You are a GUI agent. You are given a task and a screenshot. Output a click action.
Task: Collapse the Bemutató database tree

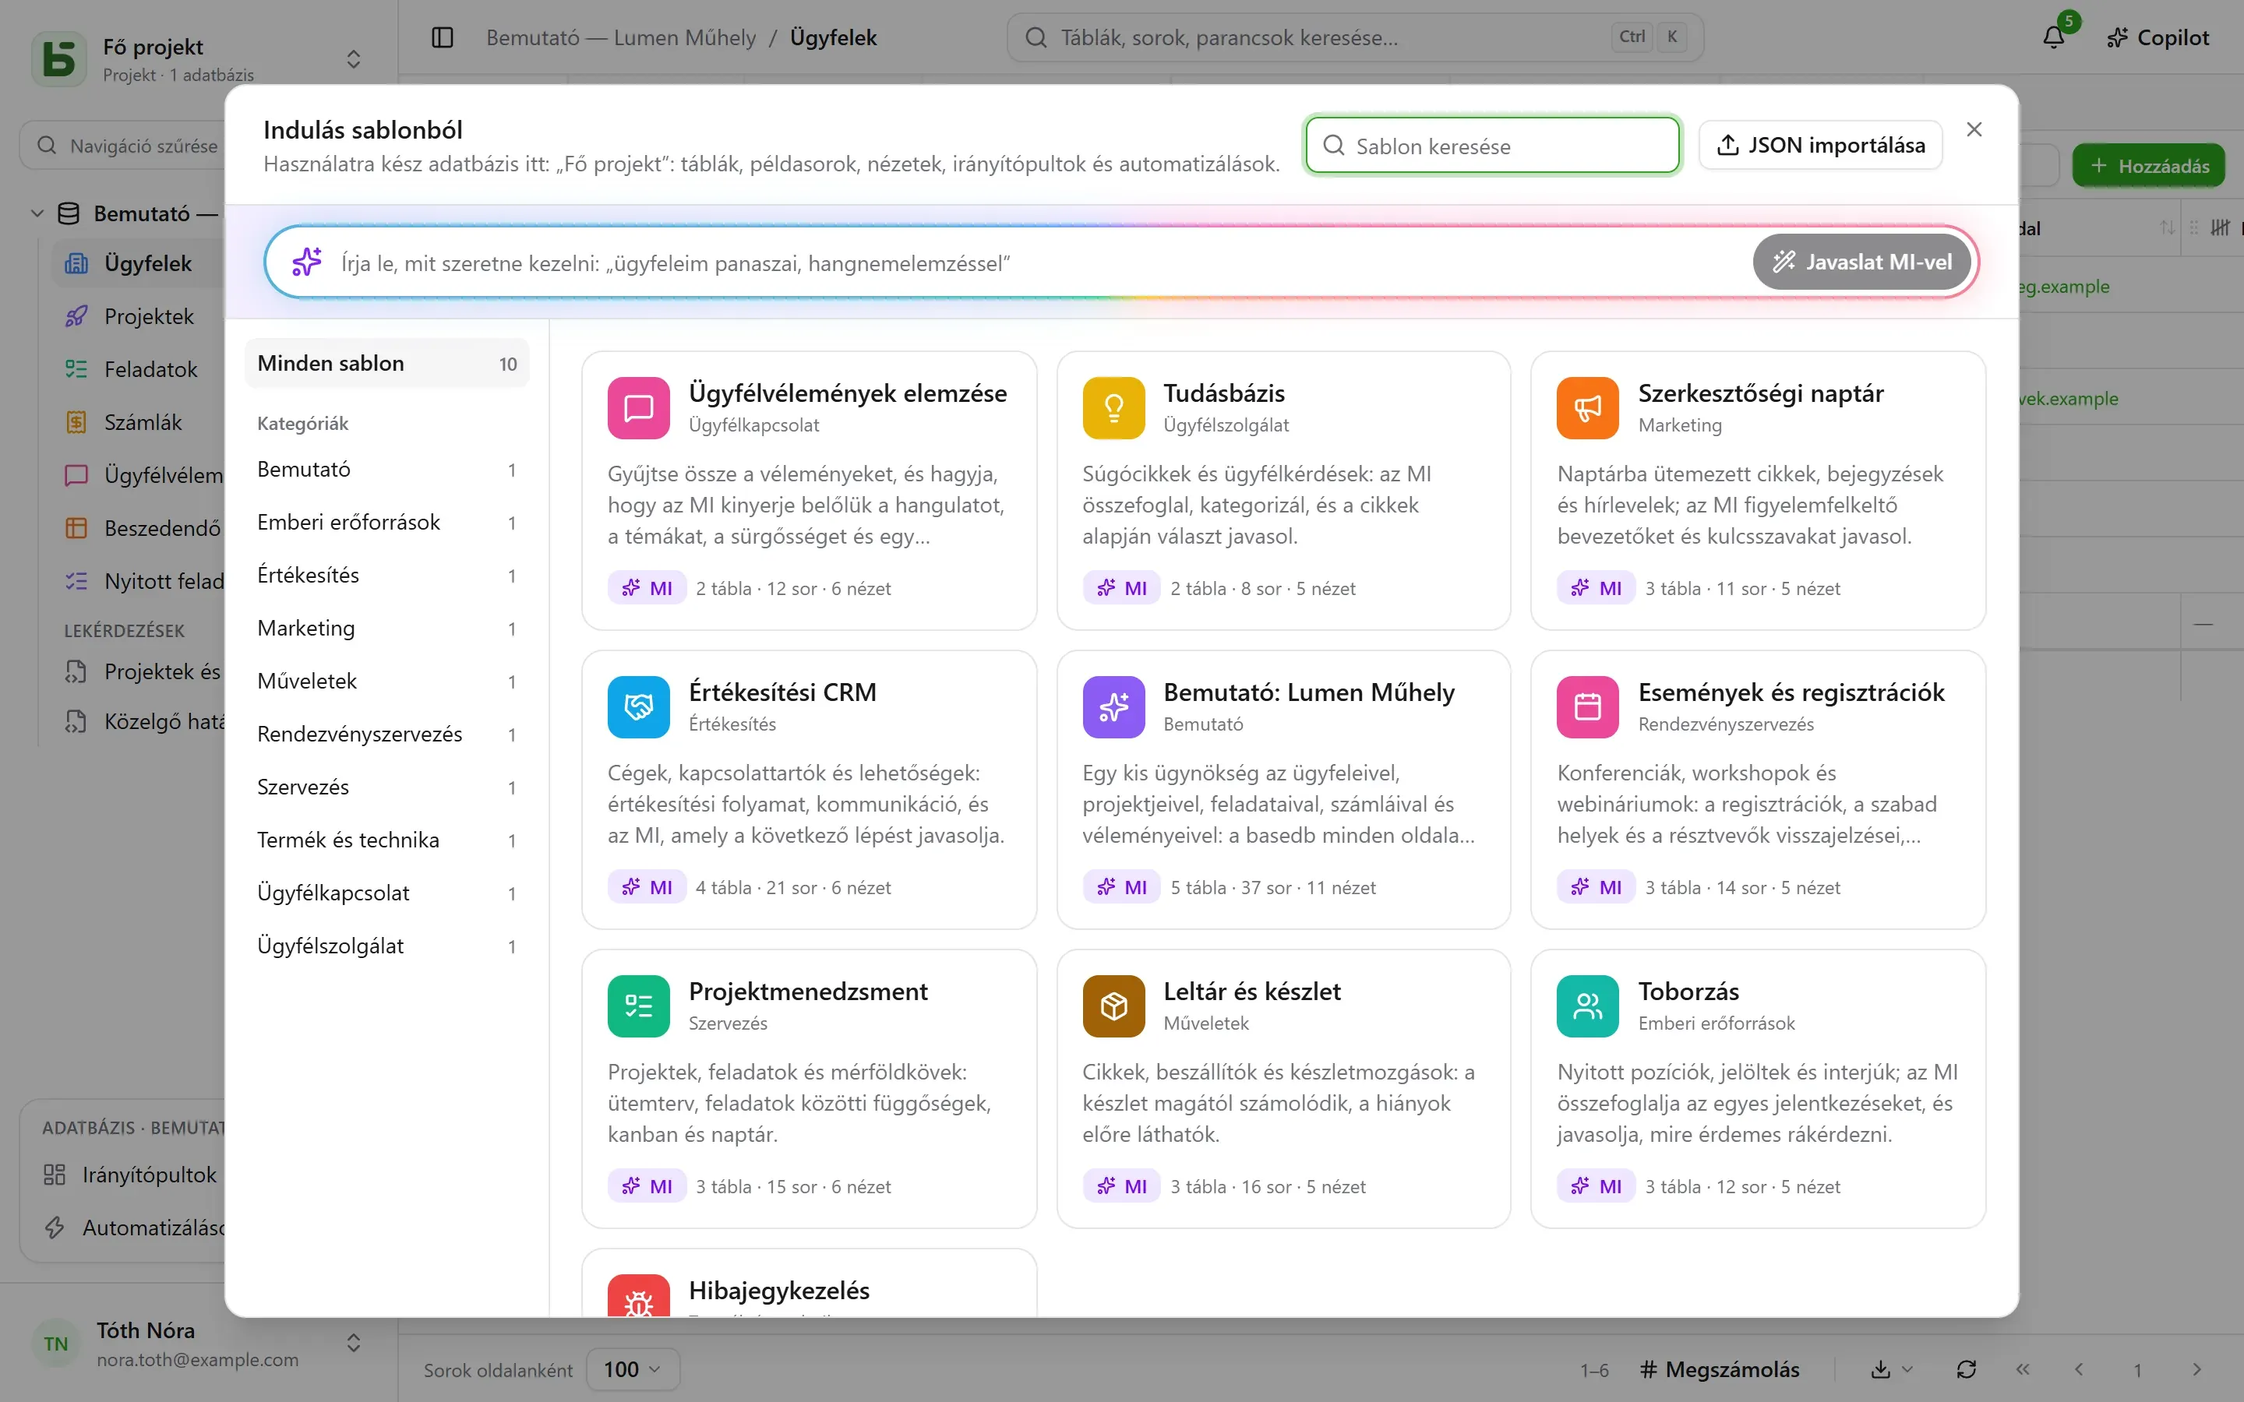[37, 213]
